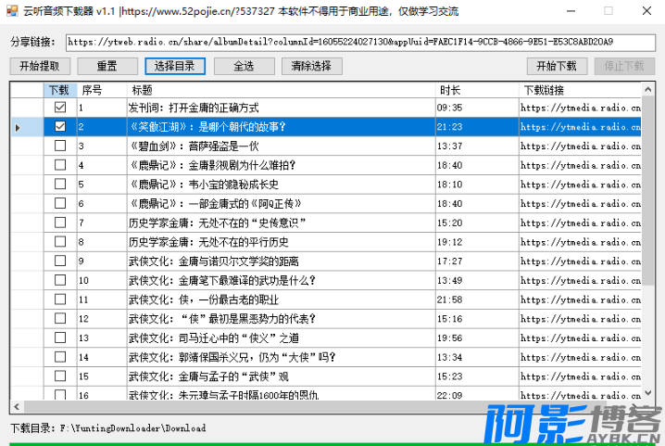Screen dimensions: 665x446
Task: Check the download box for 《碧血剑》 row
Action: coord(60,146)
